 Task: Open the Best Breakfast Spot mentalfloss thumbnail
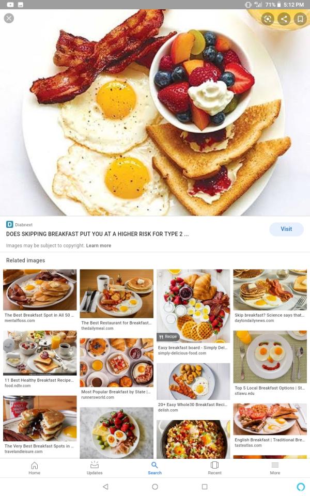pos(40,290)
